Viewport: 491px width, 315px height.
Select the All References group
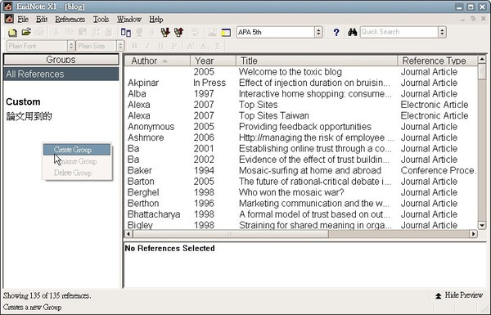[61, 74]
